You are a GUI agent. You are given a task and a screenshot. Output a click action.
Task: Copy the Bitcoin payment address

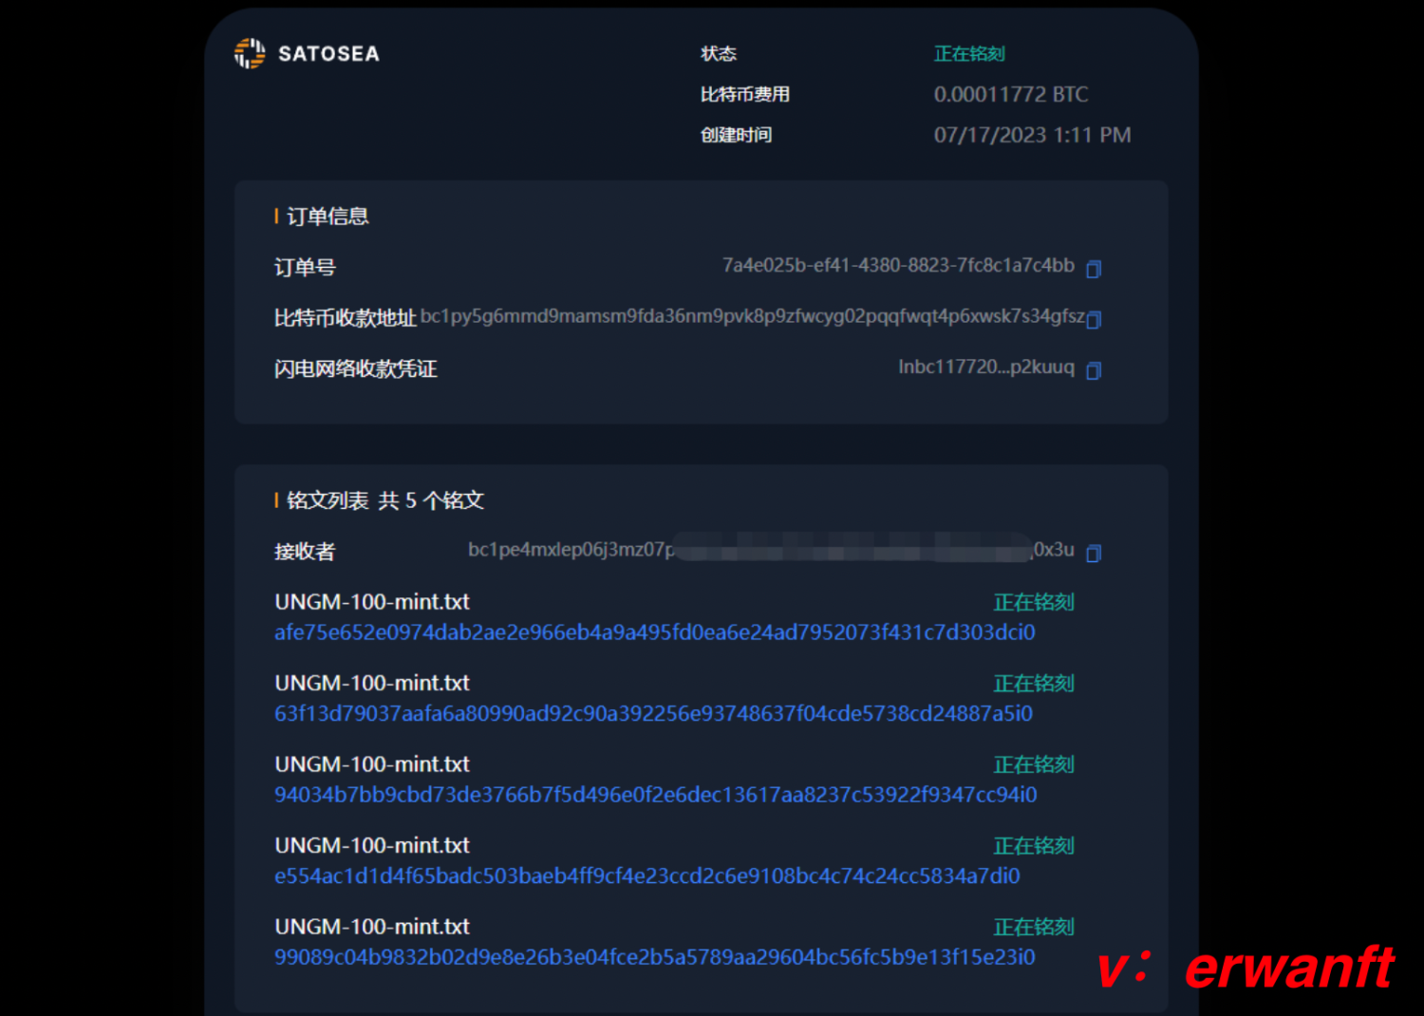click(x=1094, y=320)
